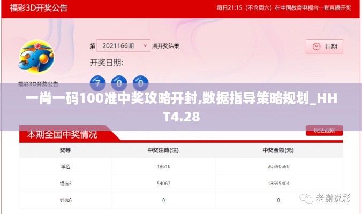Click the 本期全国中奖情况 section tab

pos(62,134)
